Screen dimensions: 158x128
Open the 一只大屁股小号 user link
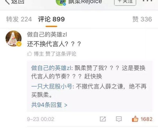[52, 87]
